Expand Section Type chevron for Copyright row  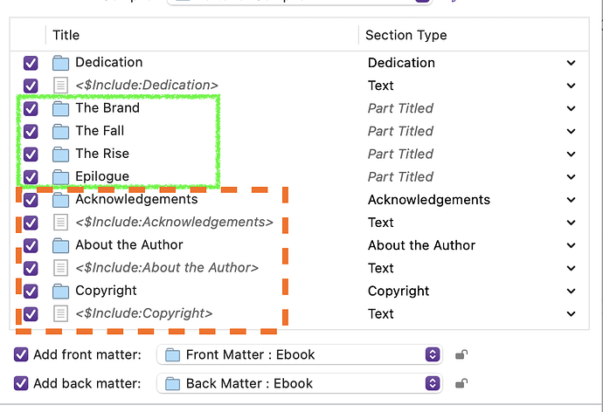coord(571,291)
